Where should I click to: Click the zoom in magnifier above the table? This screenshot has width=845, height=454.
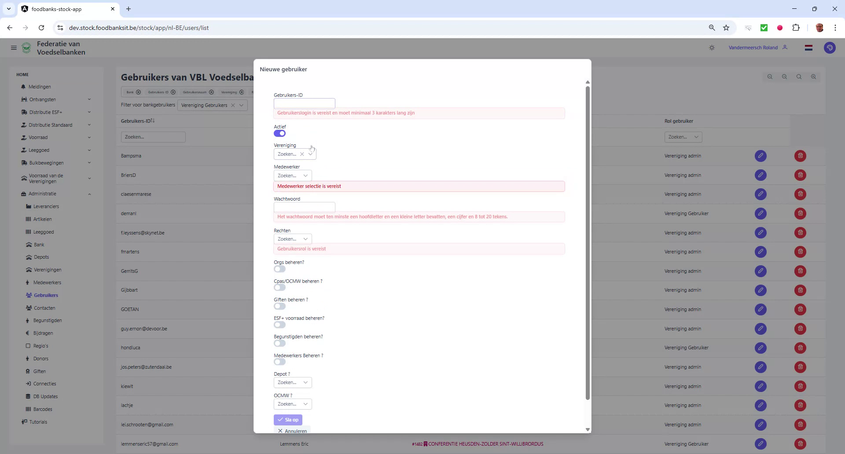click(x=813, y=77)
